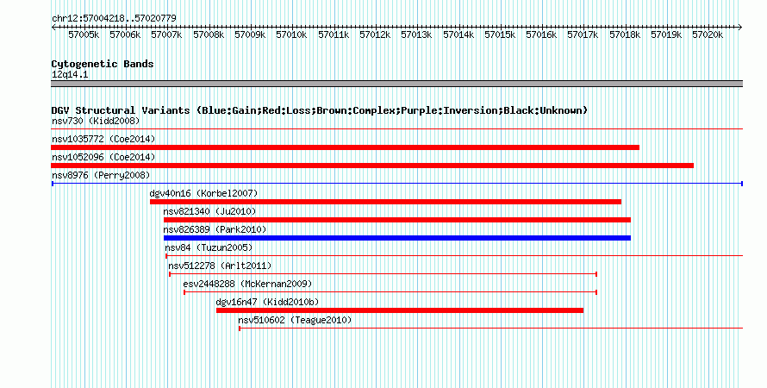
Task: Select the nsv730 thin red line feature
Action: coord(397,129)
